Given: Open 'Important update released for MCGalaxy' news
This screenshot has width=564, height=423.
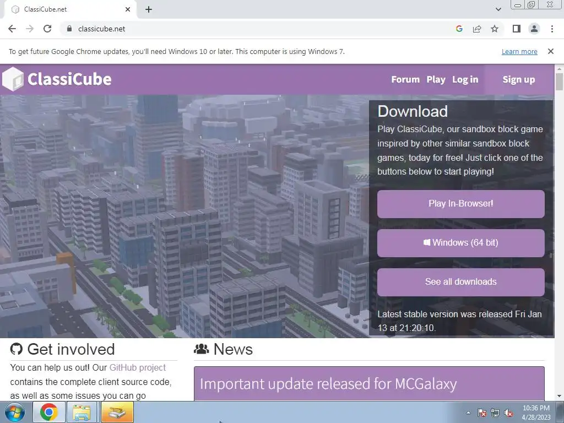Looking at the screenshot, I should pos(328,384).
